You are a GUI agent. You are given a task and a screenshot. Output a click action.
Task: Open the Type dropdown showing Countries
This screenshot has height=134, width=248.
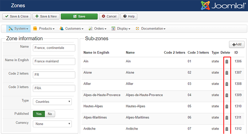point(52,102)
